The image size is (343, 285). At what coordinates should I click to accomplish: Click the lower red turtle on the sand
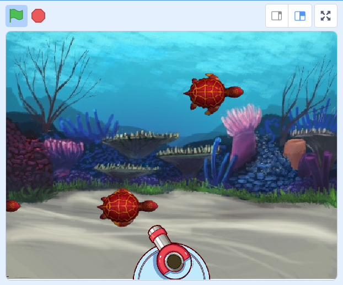[127, 207]
